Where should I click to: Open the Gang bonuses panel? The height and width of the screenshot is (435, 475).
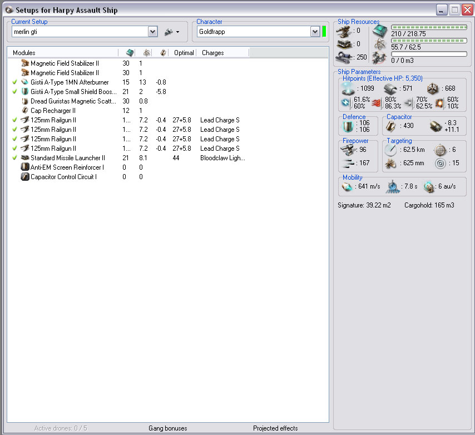pyautogui.click(x=168, y=428)
